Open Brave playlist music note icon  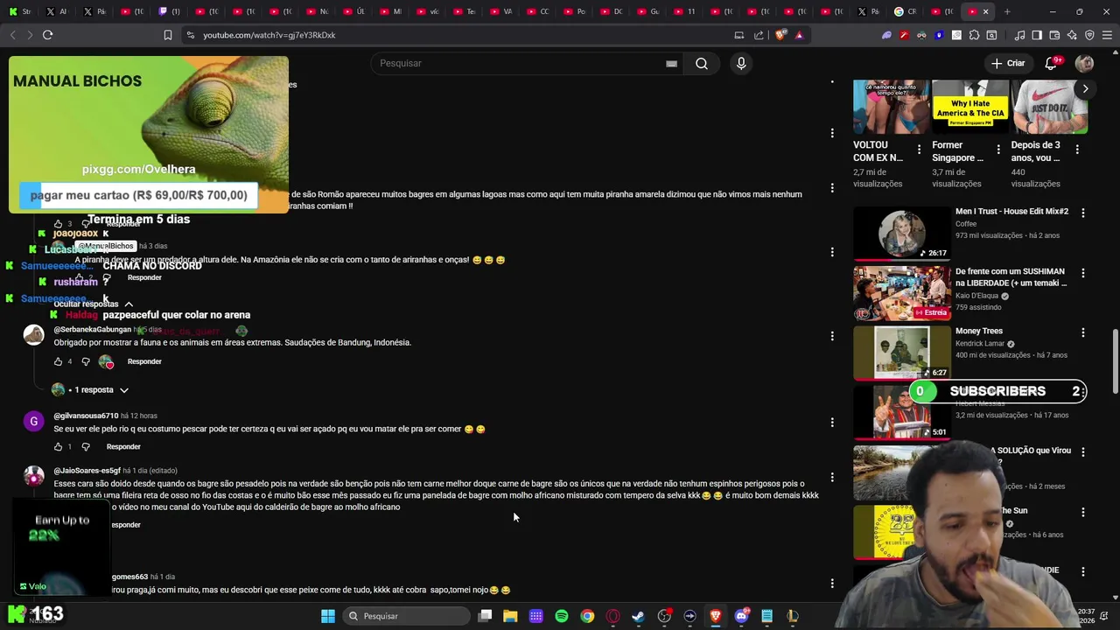pos(1019,35)
